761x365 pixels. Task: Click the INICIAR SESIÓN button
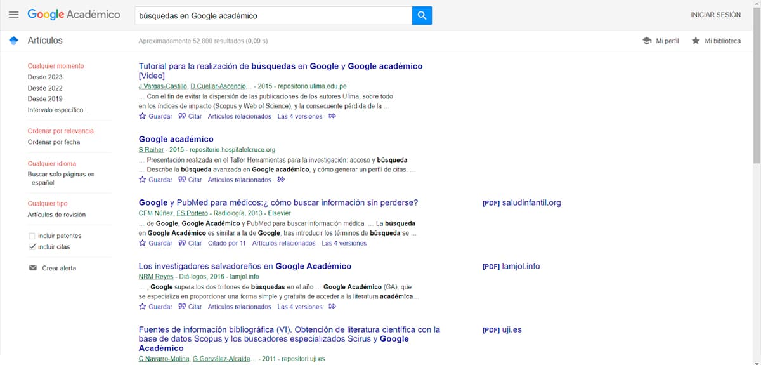(715, 15)
